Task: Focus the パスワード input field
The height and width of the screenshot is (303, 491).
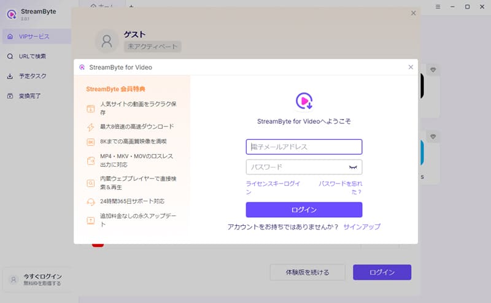Action: [304, 167]
